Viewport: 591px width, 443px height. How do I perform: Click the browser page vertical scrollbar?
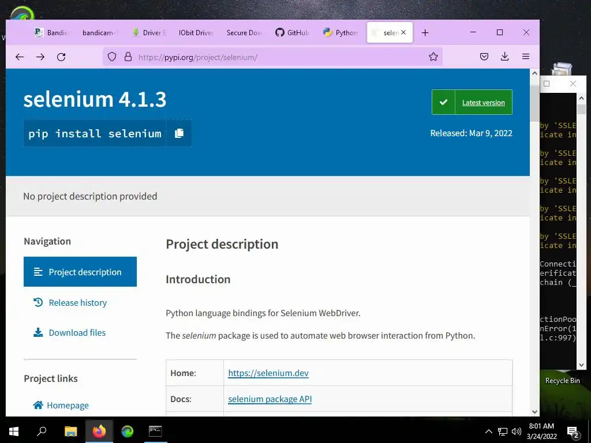coord(534,104)
